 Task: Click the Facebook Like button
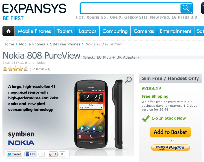point(31,154)
